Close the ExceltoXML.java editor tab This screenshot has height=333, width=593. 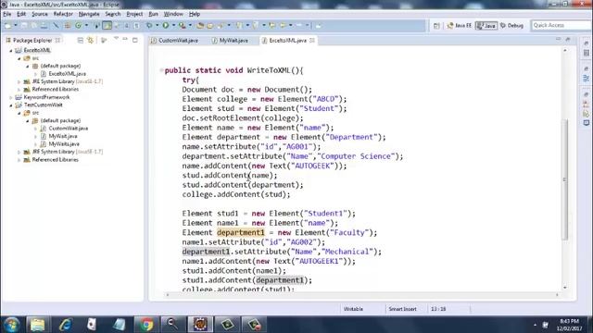pos(312,41)
